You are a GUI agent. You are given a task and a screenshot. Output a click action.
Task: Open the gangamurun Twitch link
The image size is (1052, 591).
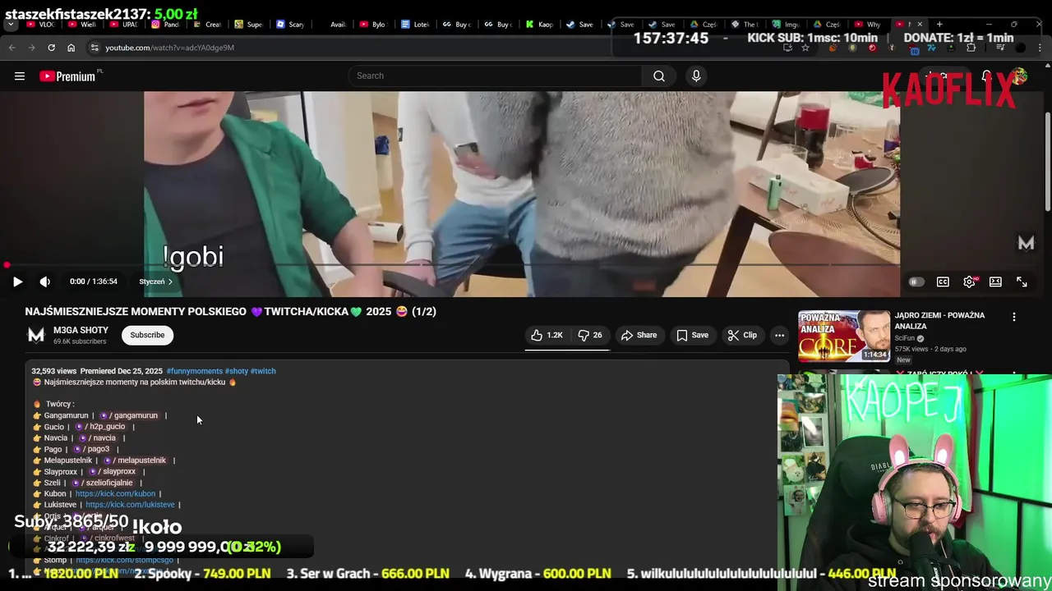coord(129,415)
